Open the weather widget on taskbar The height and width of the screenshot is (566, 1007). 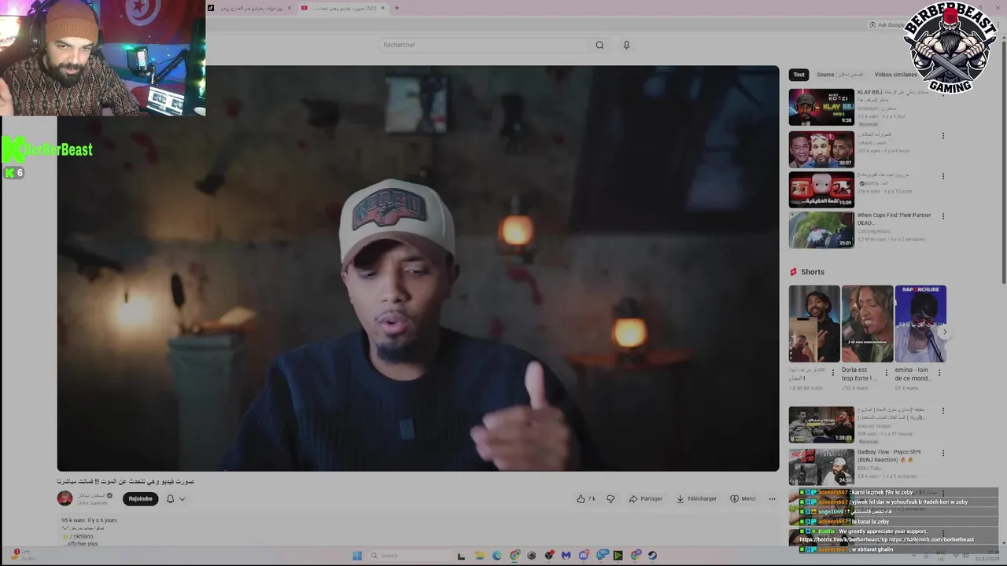pos(24,555)
